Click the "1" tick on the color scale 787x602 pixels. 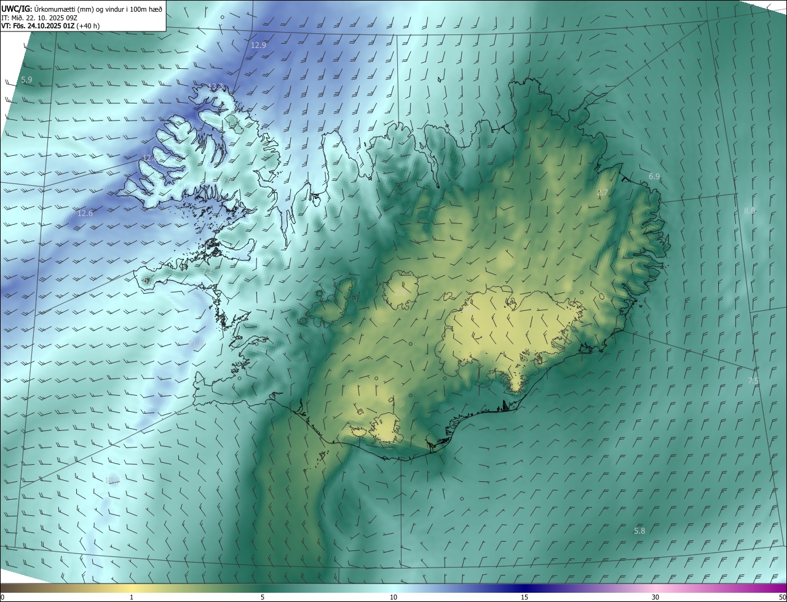[132, 597]
